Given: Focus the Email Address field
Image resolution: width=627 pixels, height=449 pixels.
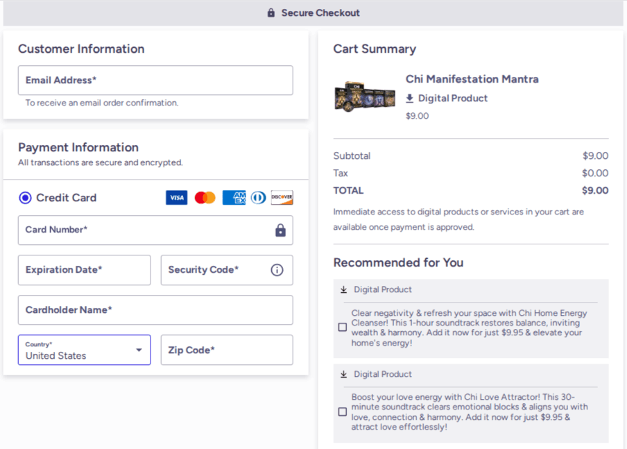Looking at the screenshot, I should [155, 81].
